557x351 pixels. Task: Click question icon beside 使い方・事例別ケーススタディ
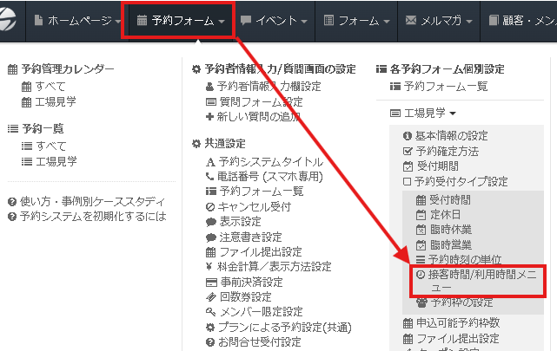pyautogui.click(x=12, y=202)
